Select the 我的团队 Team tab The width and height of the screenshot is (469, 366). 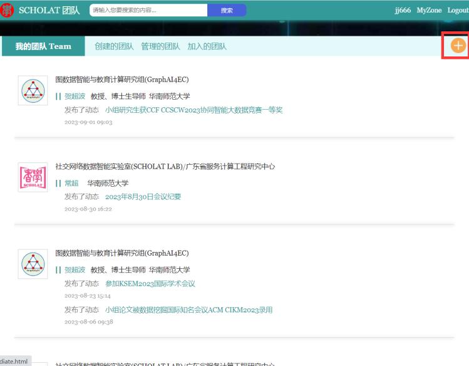43,46
